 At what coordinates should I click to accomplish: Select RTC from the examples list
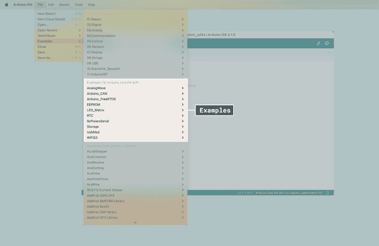(x=135, y=116)
